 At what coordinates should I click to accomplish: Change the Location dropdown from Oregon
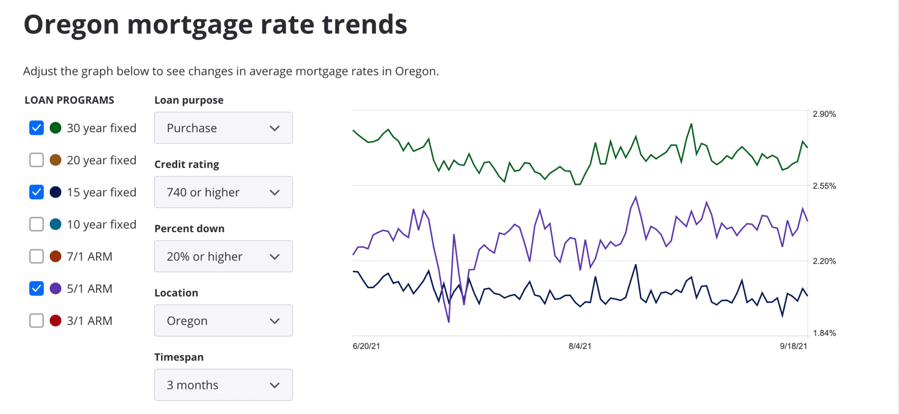coord(223,320)
